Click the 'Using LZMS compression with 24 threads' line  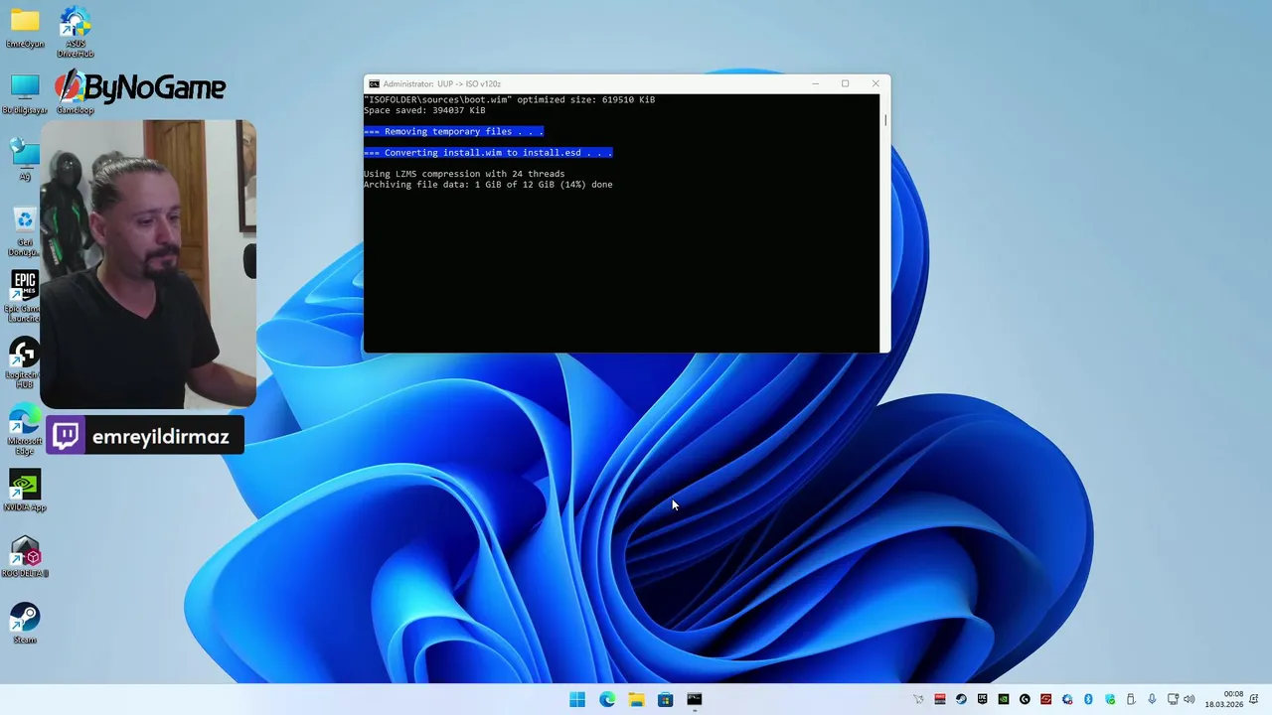click(464, 174)
